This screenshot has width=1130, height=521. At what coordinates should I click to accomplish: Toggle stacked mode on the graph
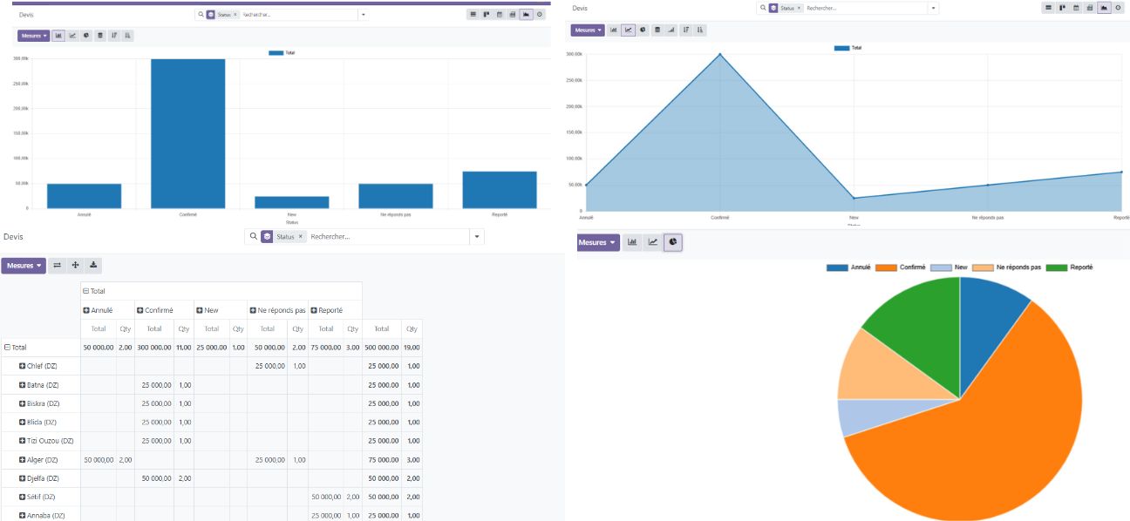(658, 30)
